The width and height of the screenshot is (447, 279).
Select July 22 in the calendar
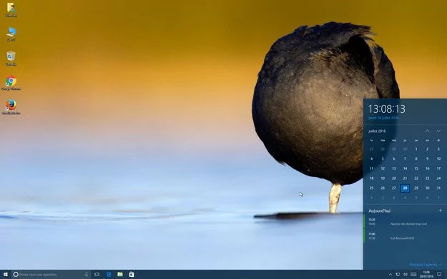(416, 178)
